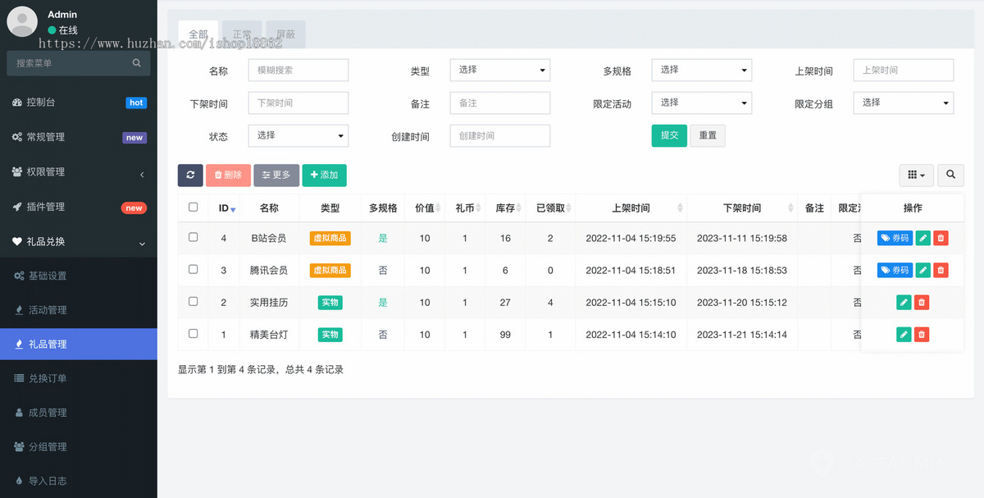Click the search icon in sidebar search box
The image size is (984, 498).
pyautogui.click(x=136, y=62)
